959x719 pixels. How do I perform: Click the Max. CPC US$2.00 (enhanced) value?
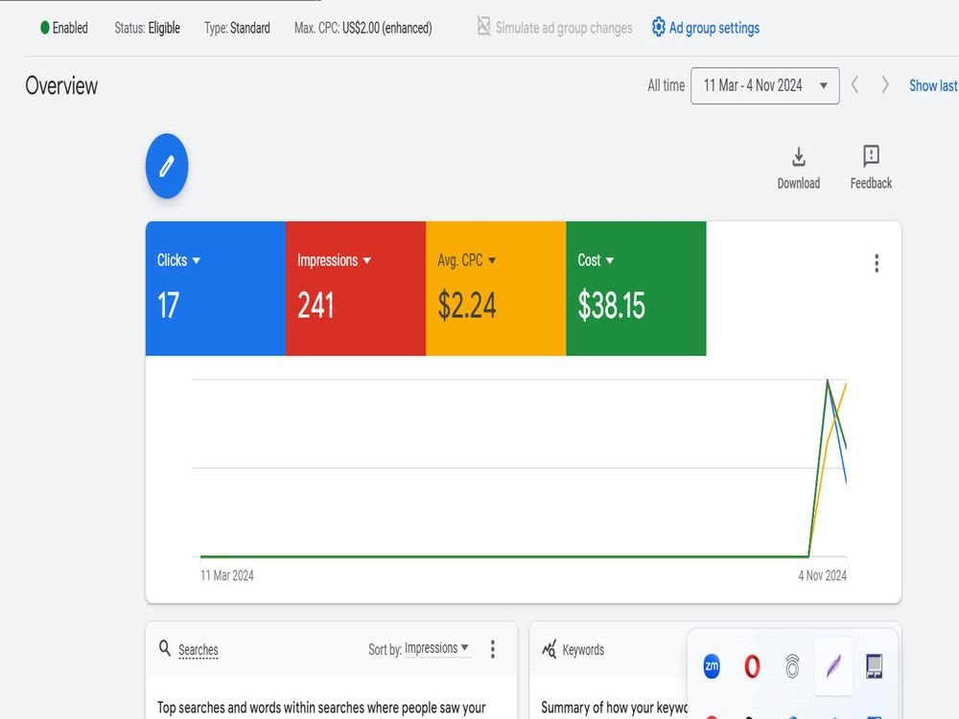(387, 28)
